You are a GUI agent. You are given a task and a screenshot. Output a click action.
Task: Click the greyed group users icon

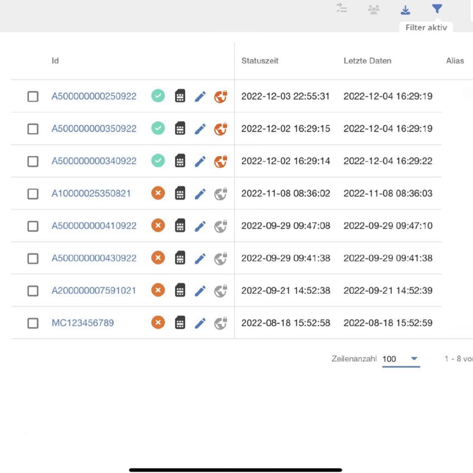tap(373, 10)
